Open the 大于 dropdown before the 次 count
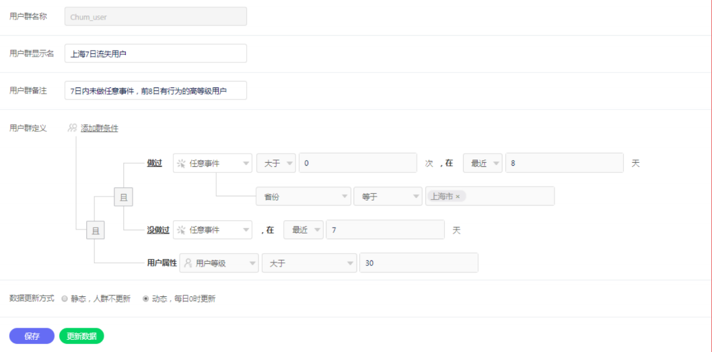 pyautogui.click(x=276, y=164)
